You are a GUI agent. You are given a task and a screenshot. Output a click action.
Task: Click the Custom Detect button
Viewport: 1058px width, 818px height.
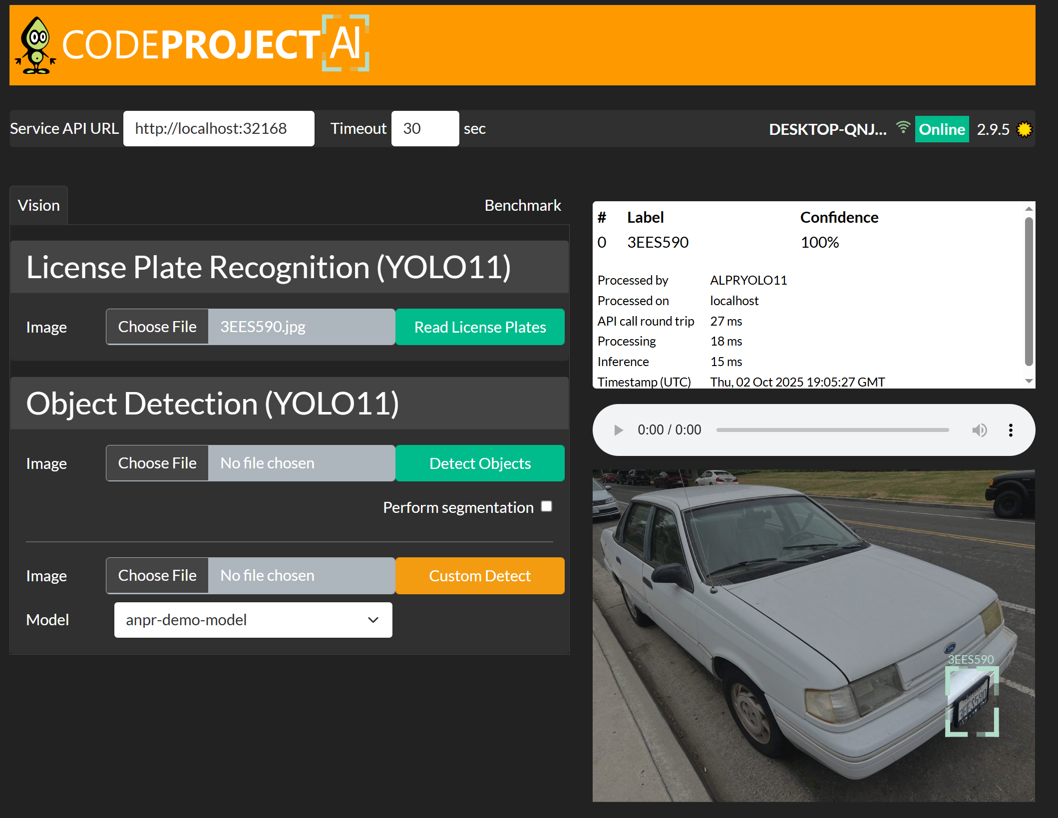[x=480, y=576]
